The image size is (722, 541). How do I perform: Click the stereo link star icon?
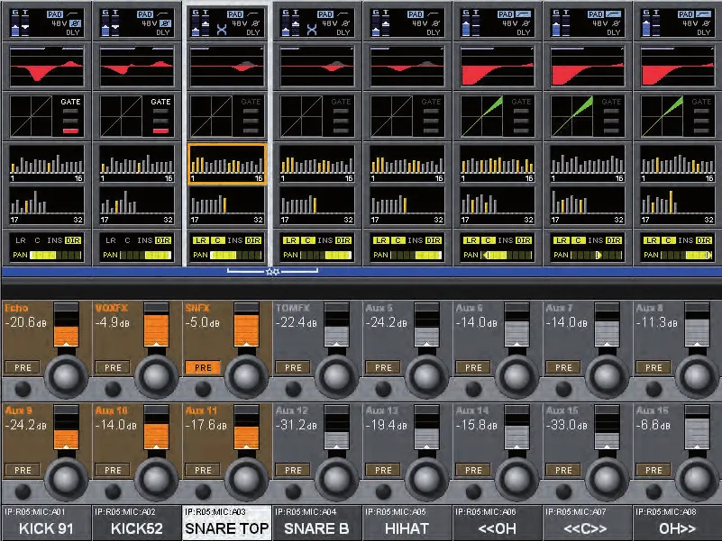pyautogui.click(x=272, y=272)
